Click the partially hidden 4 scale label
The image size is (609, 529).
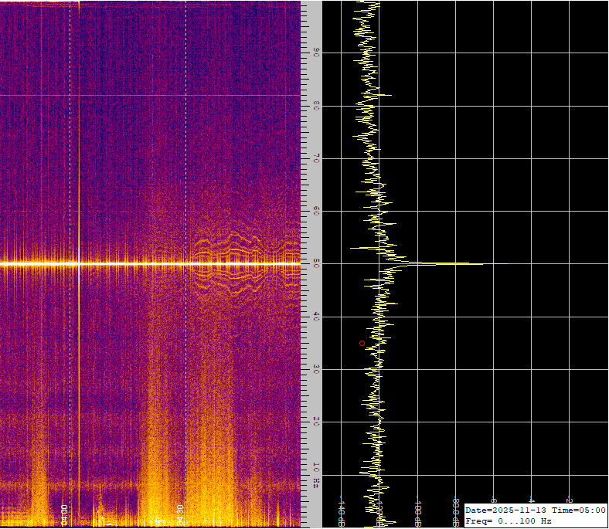click(532, 500)
